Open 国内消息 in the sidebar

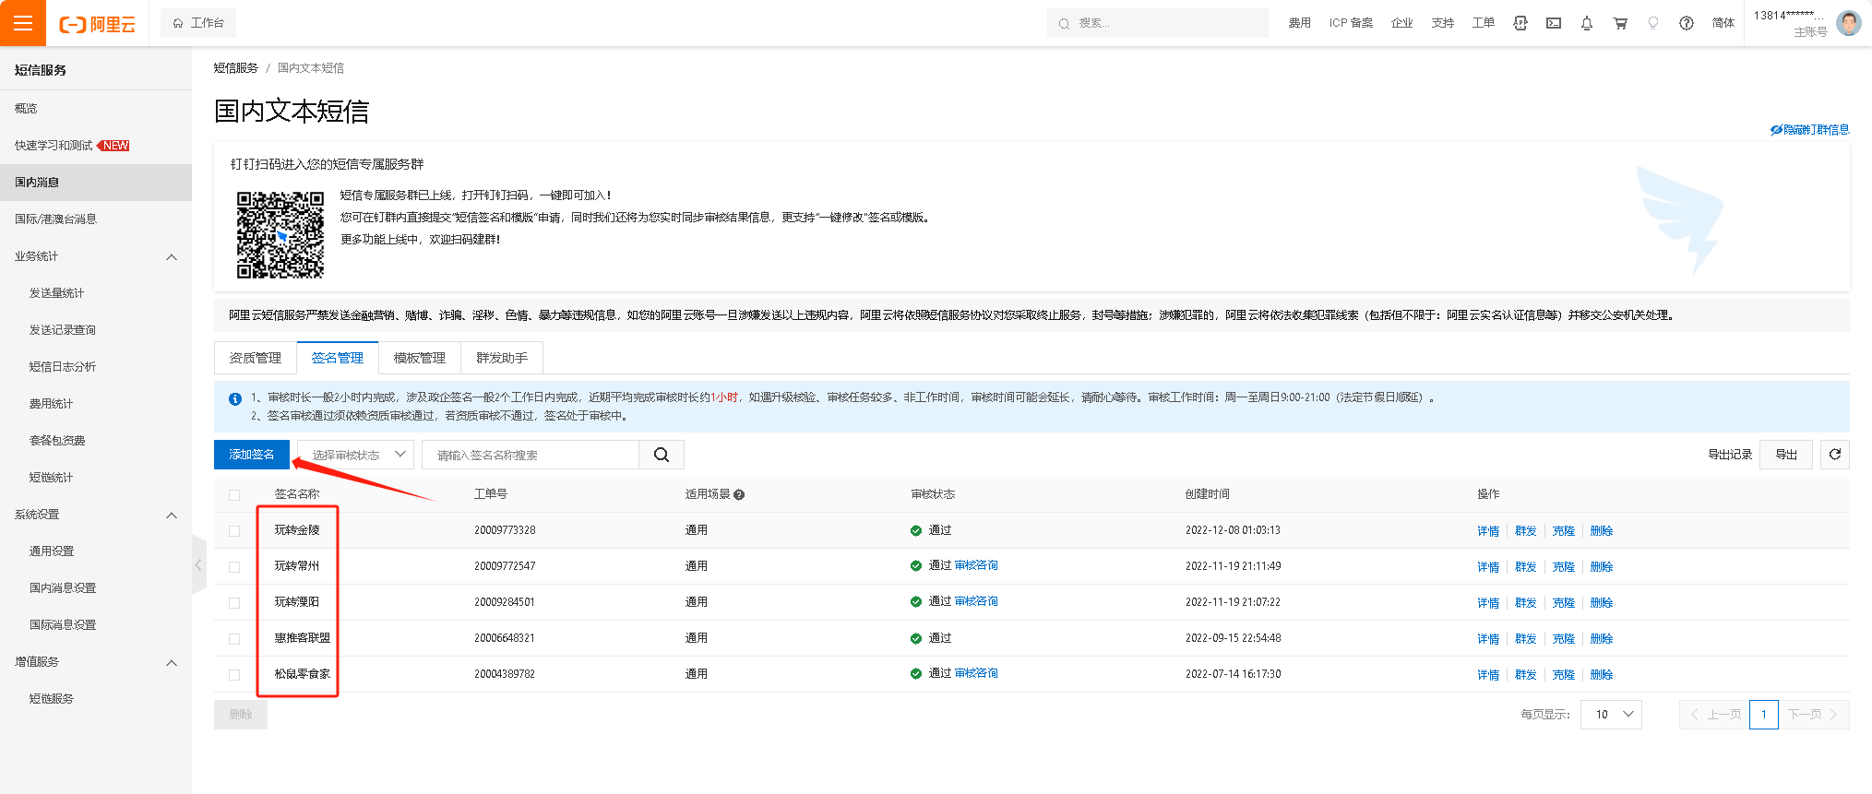(96, 183)
